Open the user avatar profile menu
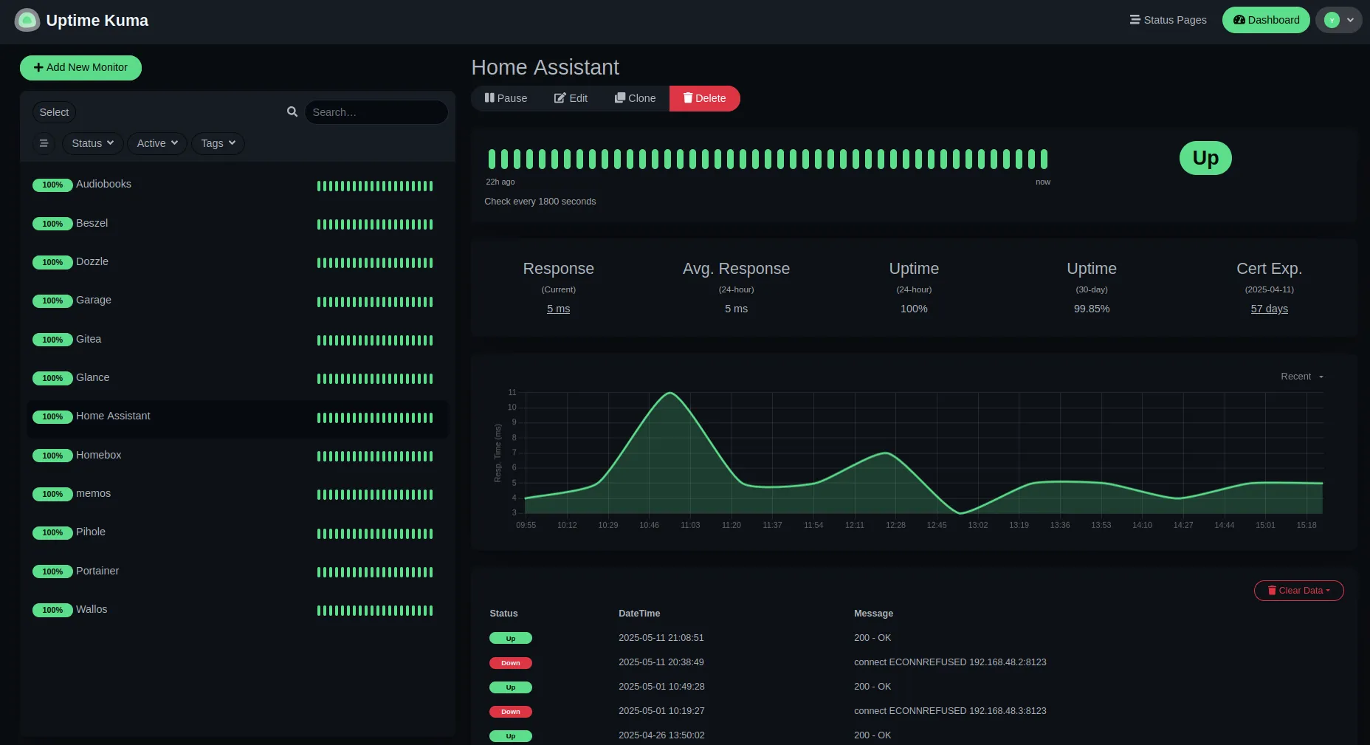The image size is (1370, 745). point(1338,20)
